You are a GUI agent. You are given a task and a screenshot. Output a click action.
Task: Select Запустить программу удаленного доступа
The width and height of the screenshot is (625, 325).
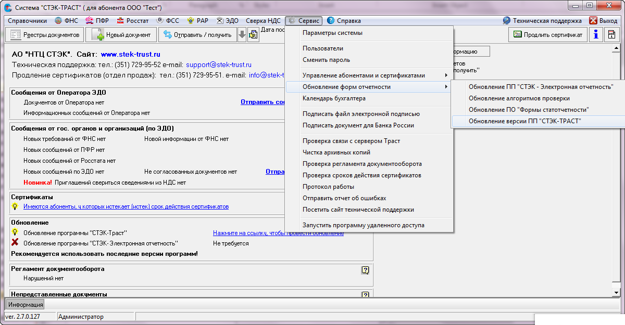click(x=370, y=225)
